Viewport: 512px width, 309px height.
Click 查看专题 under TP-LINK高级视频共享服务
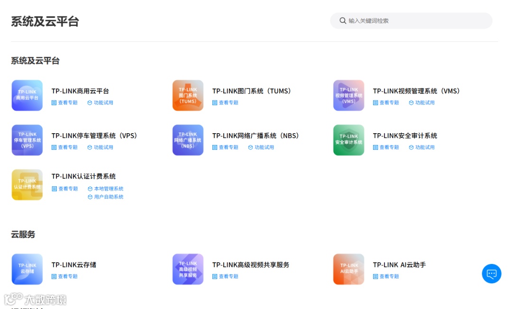coord(225,276)
